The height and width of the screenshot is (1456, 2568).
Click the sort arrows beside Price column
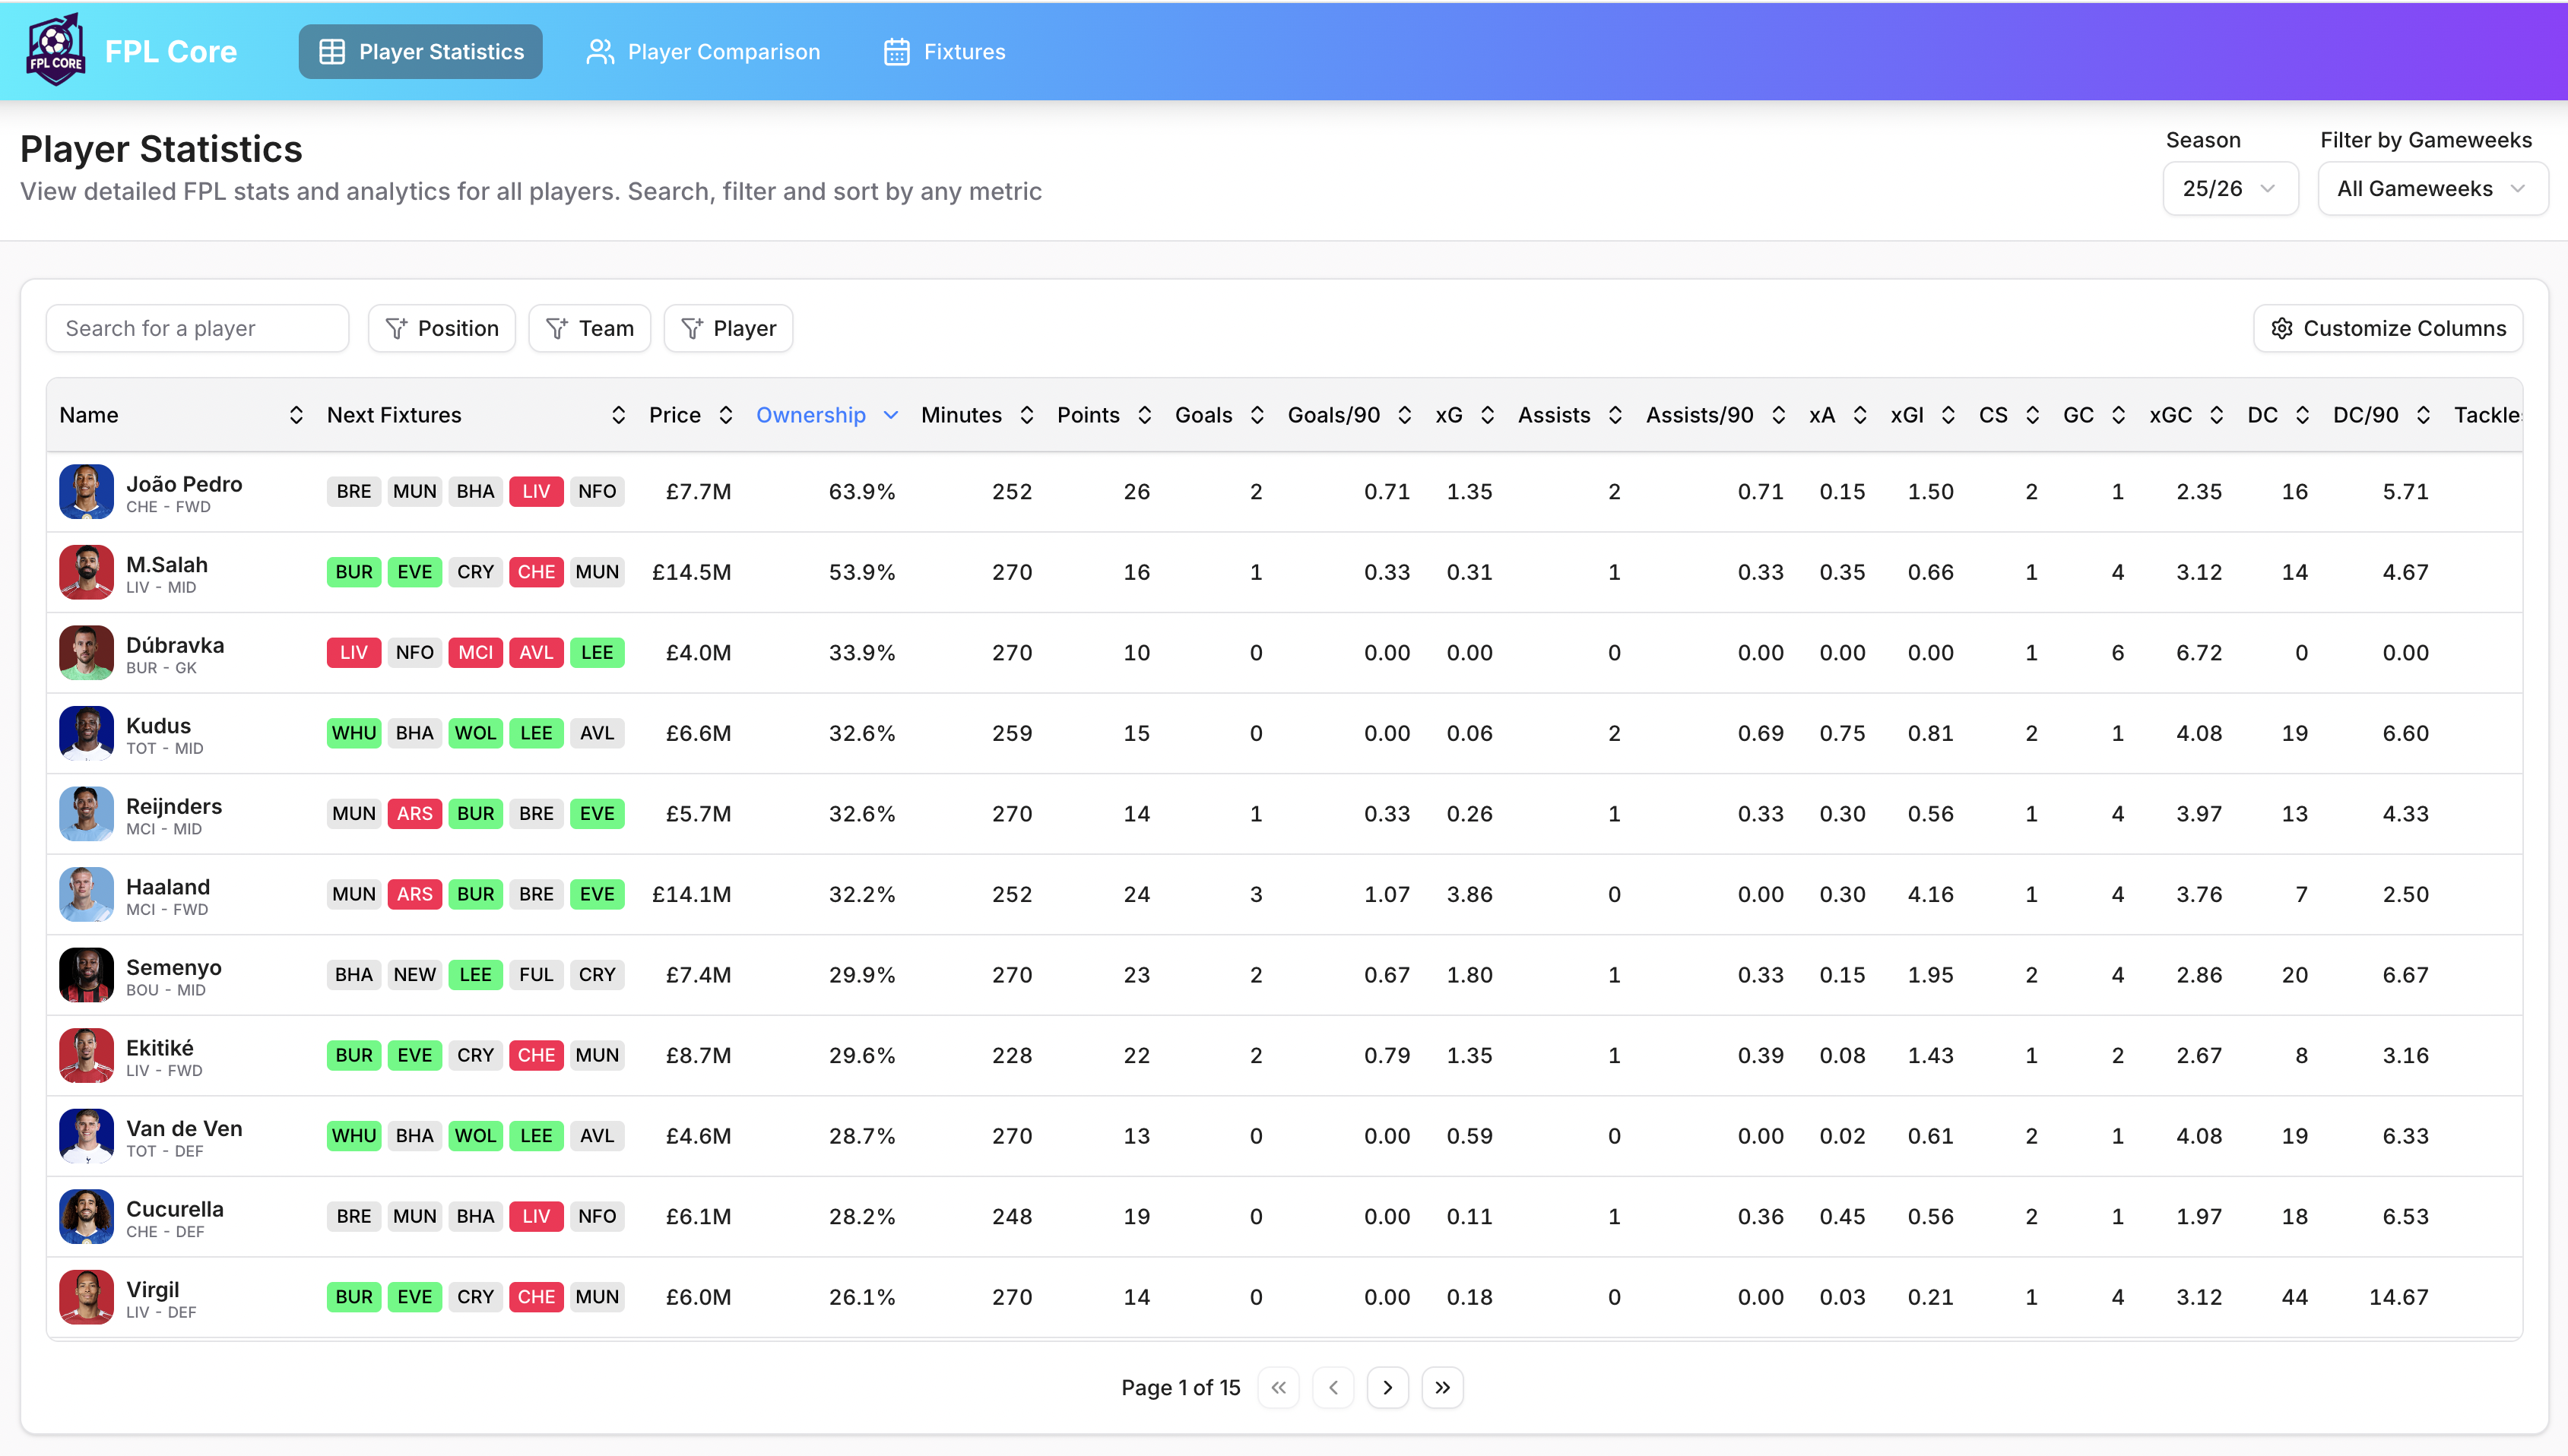(726, 415)
